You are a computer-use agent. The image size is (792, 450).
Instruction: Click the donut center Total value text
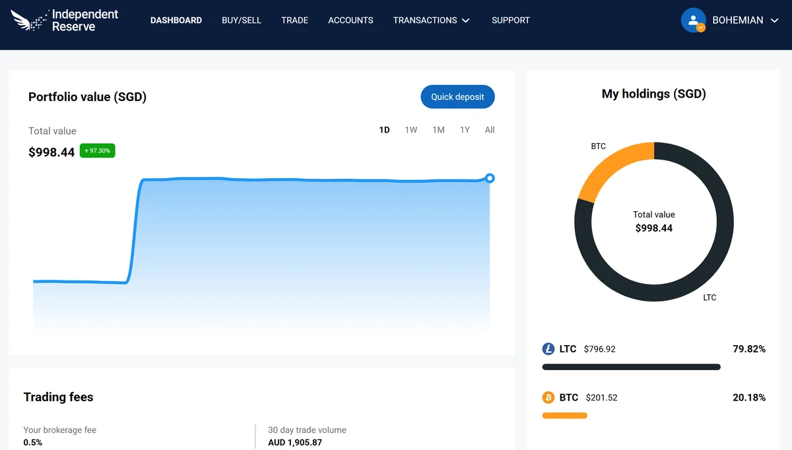click(654, 214)
